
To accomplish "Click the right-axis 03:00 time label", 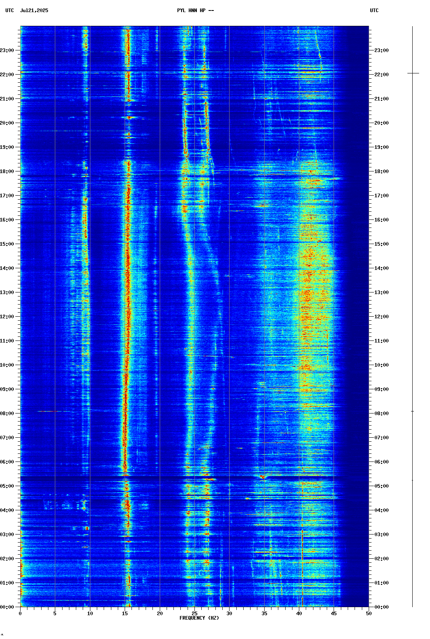I will click(382, 535).
